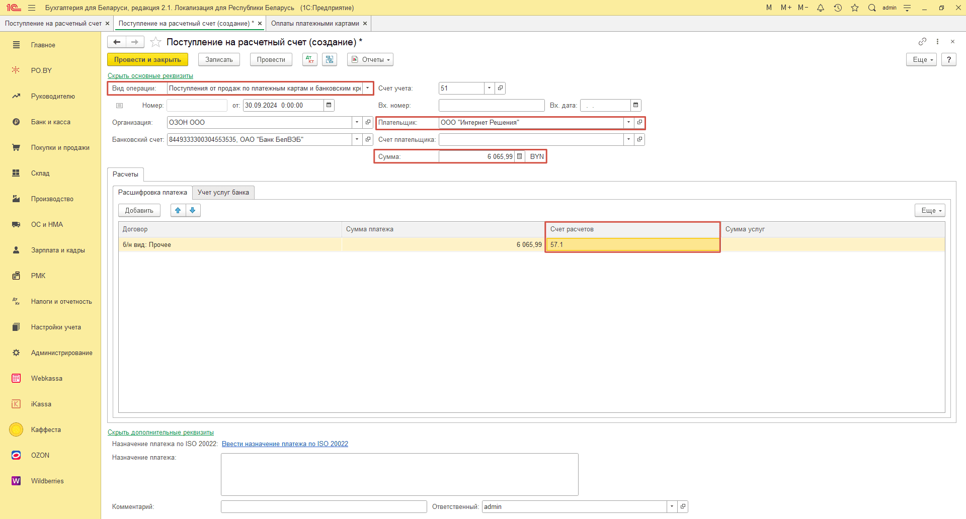Open calendar for Вх. дата field
Screen dimensions: 966x519
click(x=636, y=105)
